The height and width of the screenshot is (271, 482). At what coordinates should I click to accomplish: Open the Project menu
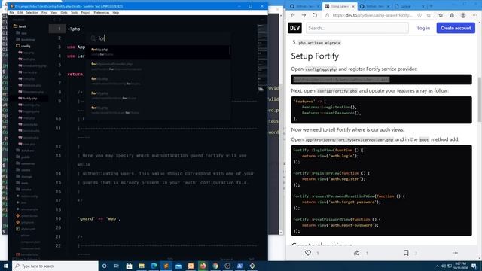tap(86, 13)
